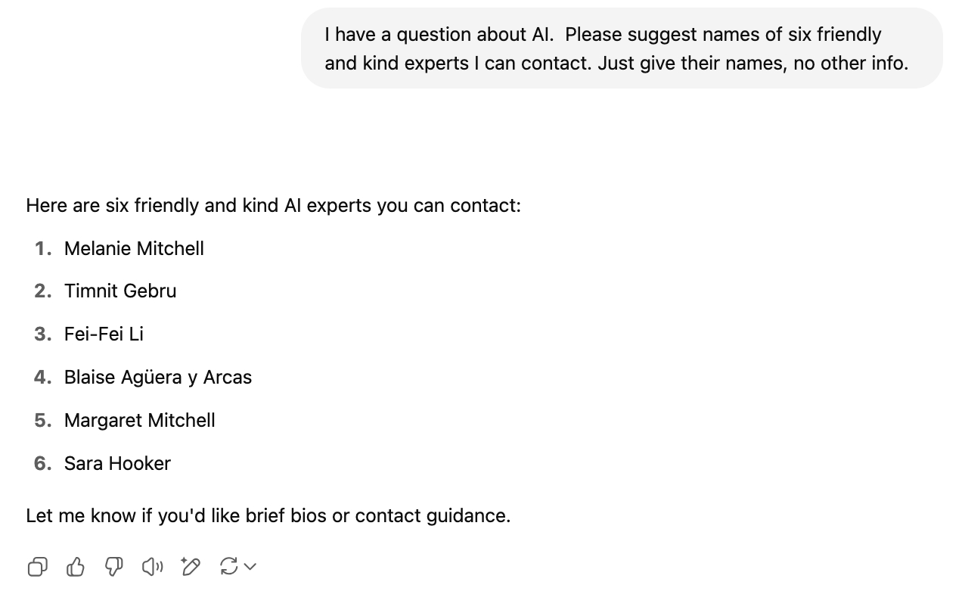Screen dimensions: 962x616
Task: Select the Timnit Gebru list entry
Action: pos(120,291)
